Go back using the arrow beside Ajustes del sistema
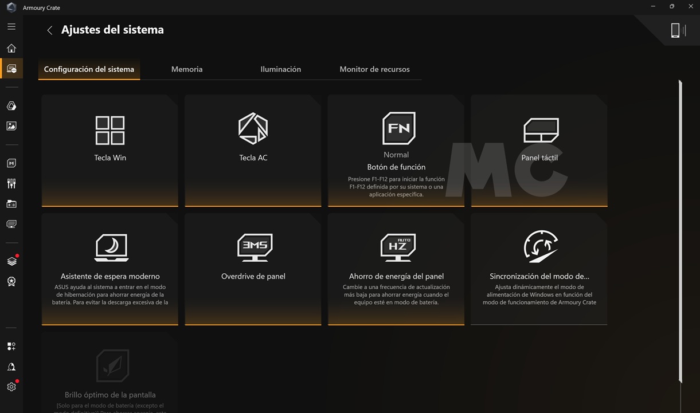The height and width of the screenshot is (413, 700). tap(50, 30)
